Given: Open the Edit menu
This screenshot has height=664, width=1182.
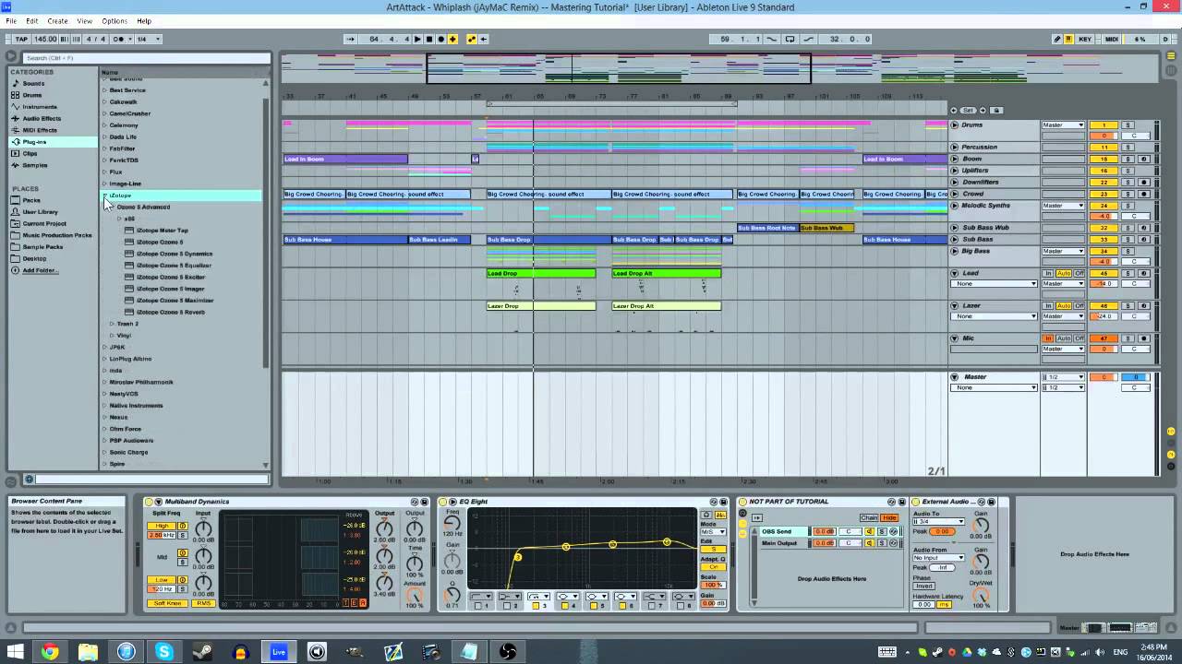Looking at the screenshot, I should pos(32,20).
